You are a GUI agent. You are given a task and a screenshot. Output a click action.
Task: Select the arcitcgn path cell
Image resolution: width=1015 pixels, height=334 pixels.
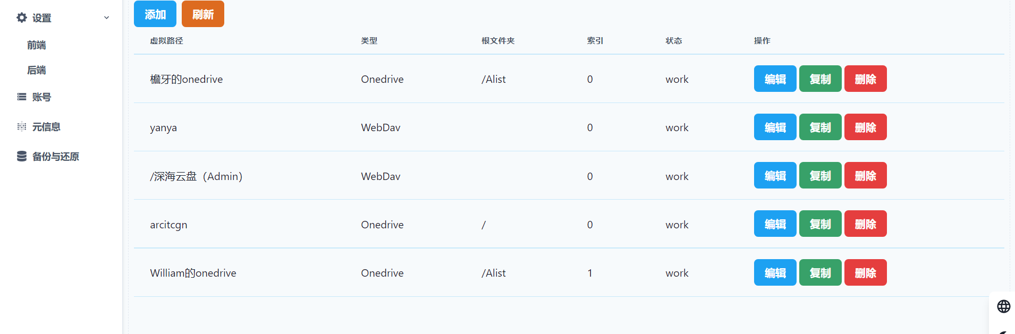click(168, 225)
